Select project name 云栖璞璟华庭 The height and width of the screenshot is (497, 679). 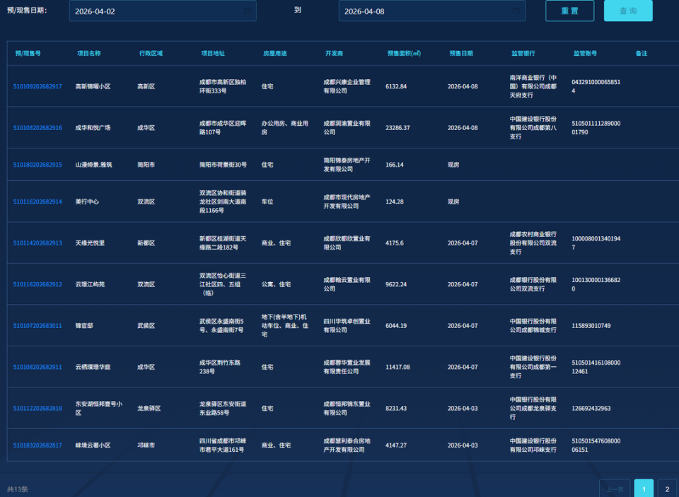(x=93, y=367)
